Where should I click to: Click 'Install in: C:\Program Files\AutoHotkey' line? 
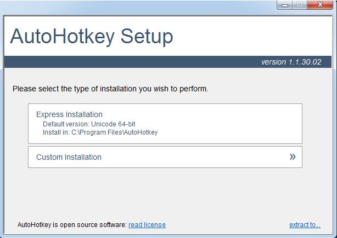100,132
